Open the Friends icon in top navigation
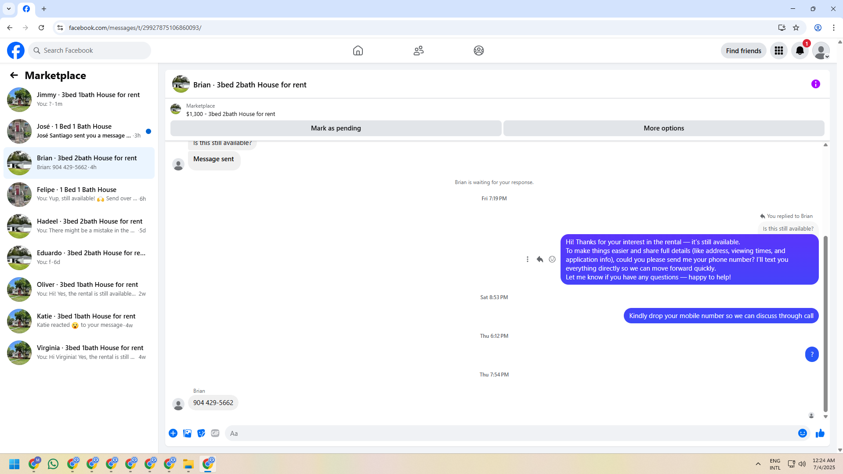 point(419,51)
